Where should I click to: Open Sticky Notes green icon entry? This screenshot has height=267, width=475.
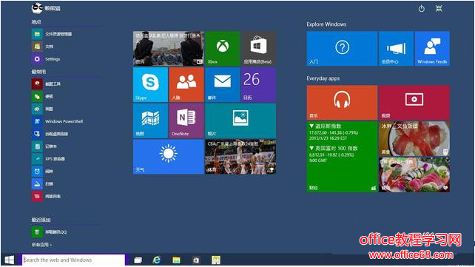[43, 96]
